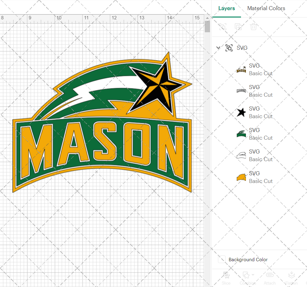Click the Delete trash icon

coord(253,27)
